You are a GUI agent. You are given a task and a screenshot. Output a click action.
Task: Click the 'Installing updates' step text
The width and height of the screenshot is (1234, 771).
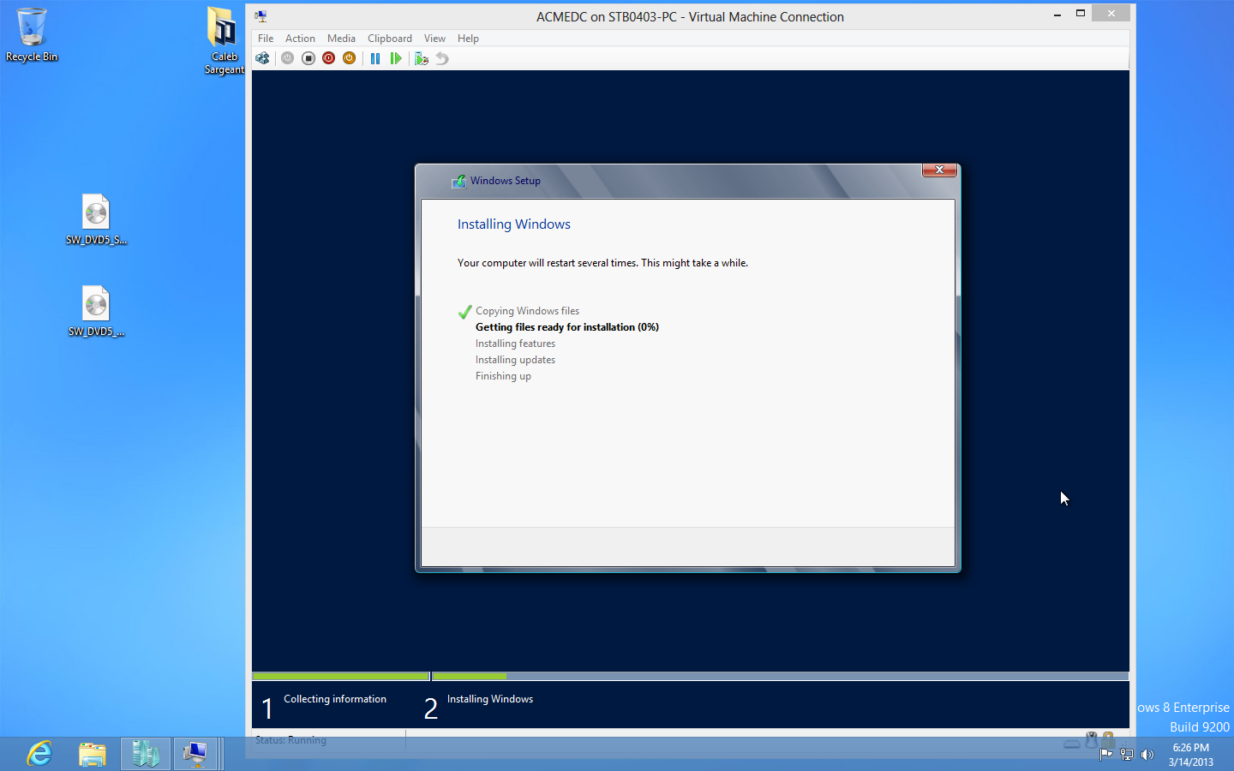[516, 360]
